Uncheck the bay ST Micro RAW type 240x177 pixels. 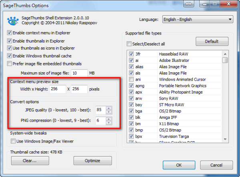click(x=131, y=105)
